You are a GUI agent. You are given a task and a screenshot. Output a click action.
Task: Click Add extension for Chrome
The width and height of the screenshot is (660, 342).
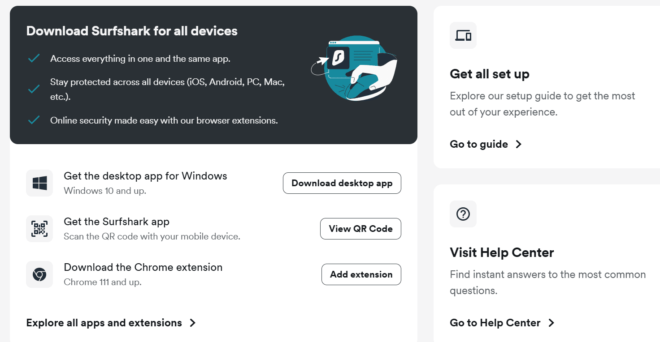361,274
